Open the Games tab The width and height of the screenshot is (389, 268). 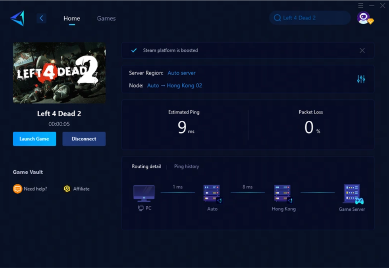pos(106,18)
